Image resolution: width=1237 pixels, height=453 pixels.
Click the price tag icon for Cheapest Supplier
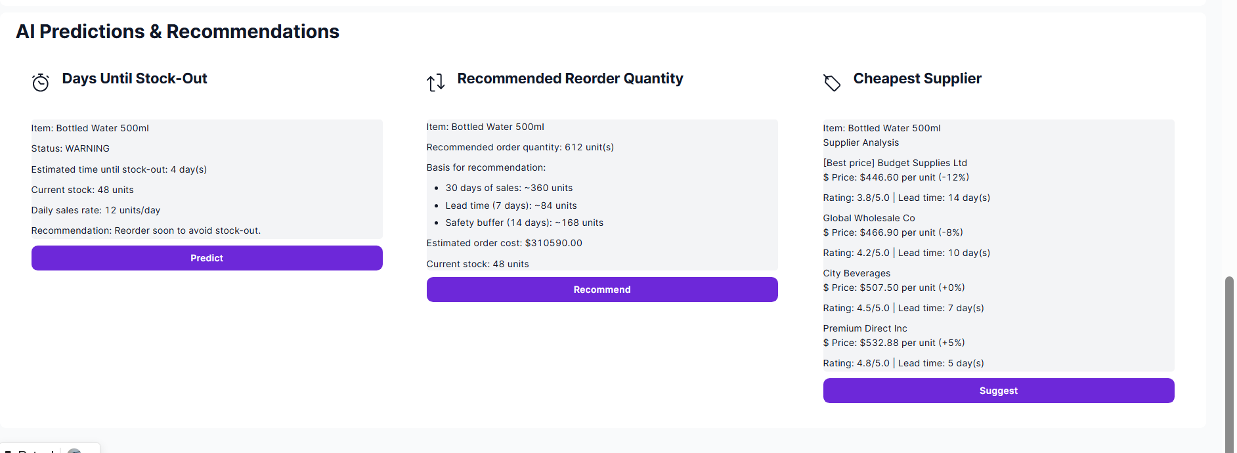[832, 83]
